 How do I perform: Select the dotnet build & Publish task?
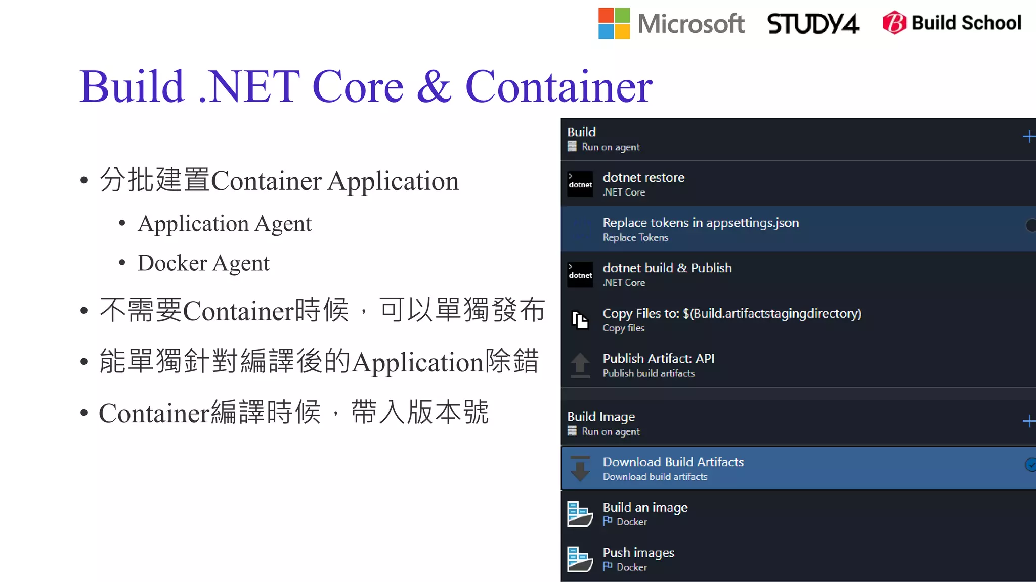click(798, 274)
